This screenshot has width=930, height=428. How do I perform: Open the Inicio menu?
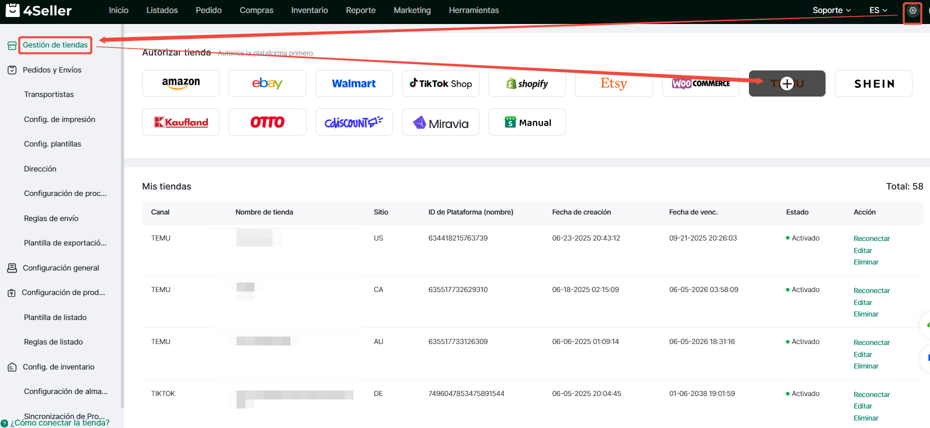pyautogui.click(x=118, y=10)
